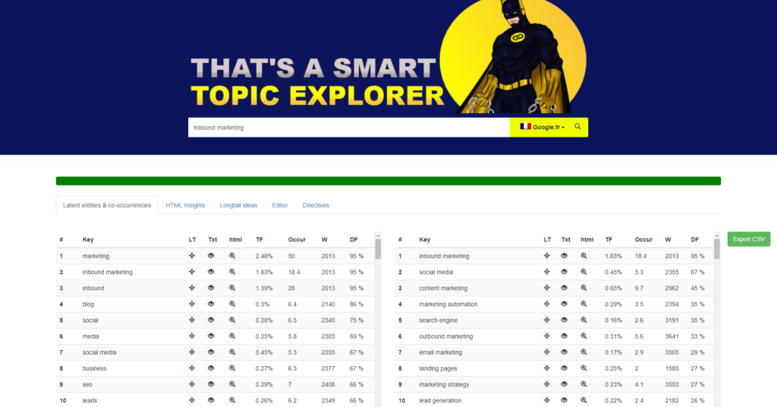Click html zoom for 'marketing strategy' row
777x407 pixels.
click(584, 384)
